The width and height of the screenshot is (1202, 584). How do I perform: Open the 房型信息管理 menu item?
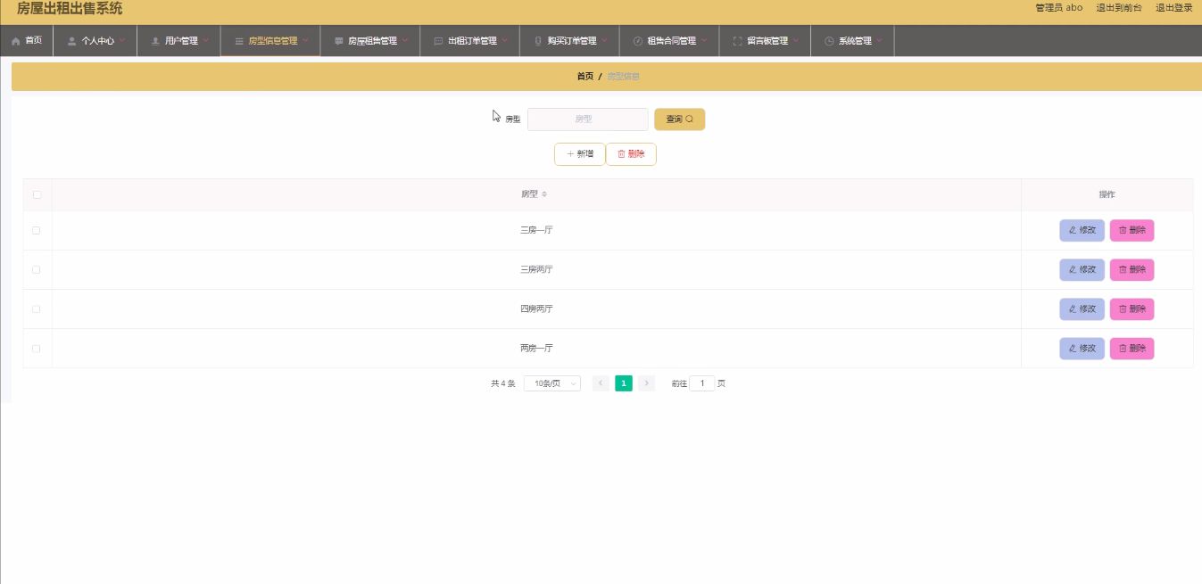270,41
